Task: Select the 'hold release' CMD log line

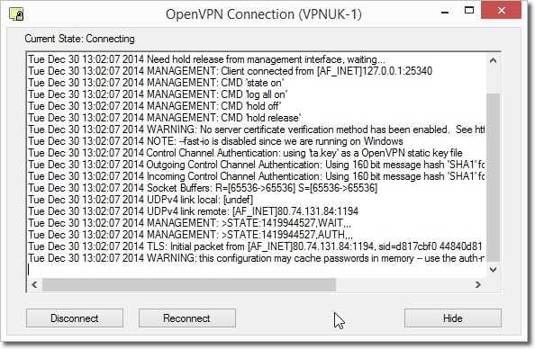Action: click(165, 118)
